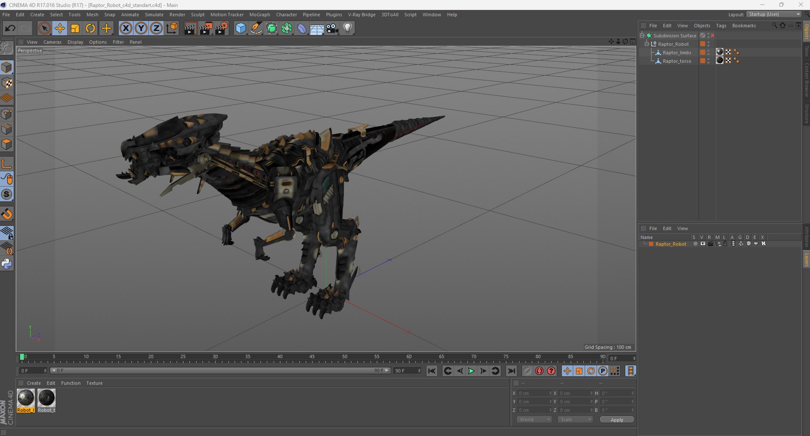Select Raptor_limbs object in tree
810x436 pixels.
[x=677, y=53]
